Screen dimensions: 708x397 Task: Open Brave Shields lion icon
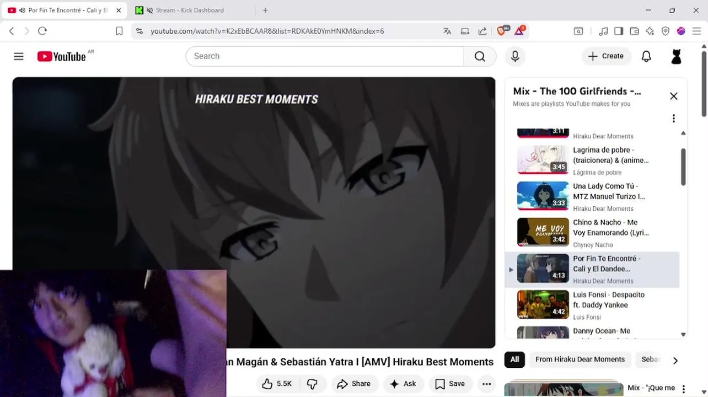click(x=502, y=31)
